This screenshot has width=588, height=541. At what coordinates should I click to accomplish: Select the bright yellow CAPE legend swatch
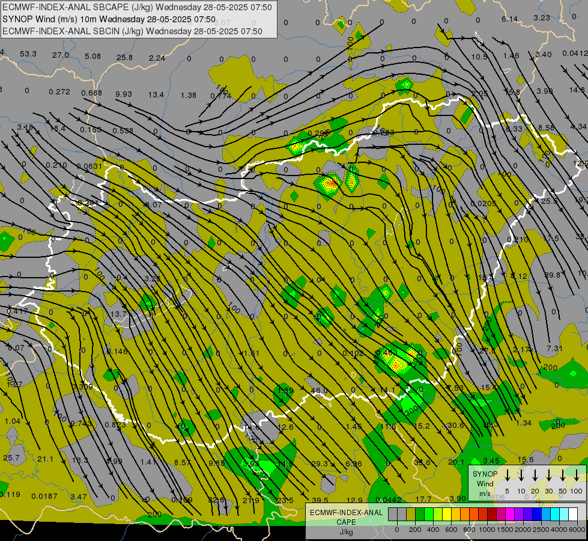point(447,515)
